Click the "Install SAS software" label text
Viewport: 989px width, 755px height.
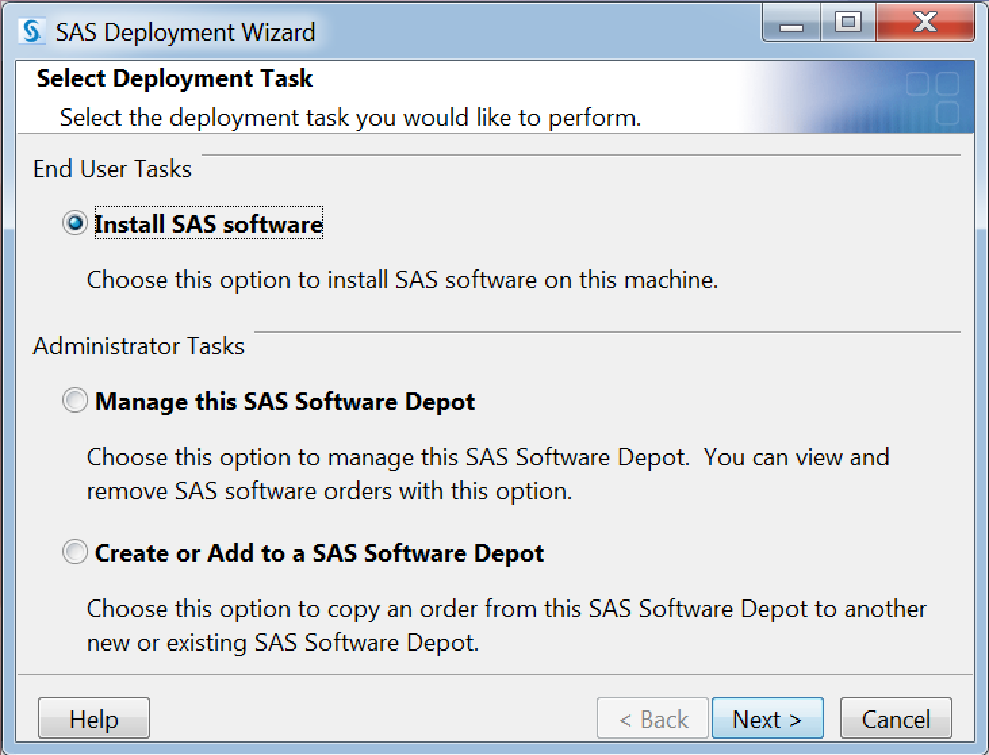(x=208, y=224)
